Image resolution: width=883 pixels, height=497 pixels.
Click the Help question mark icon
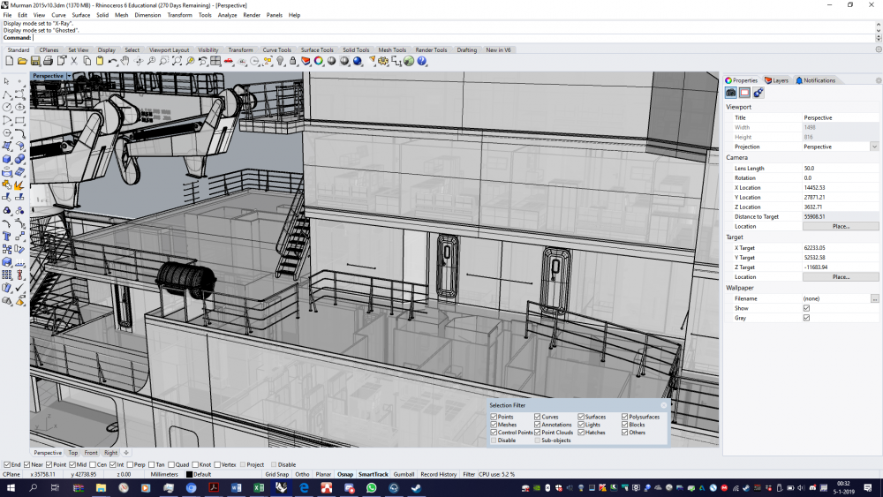tap(422, 62)
